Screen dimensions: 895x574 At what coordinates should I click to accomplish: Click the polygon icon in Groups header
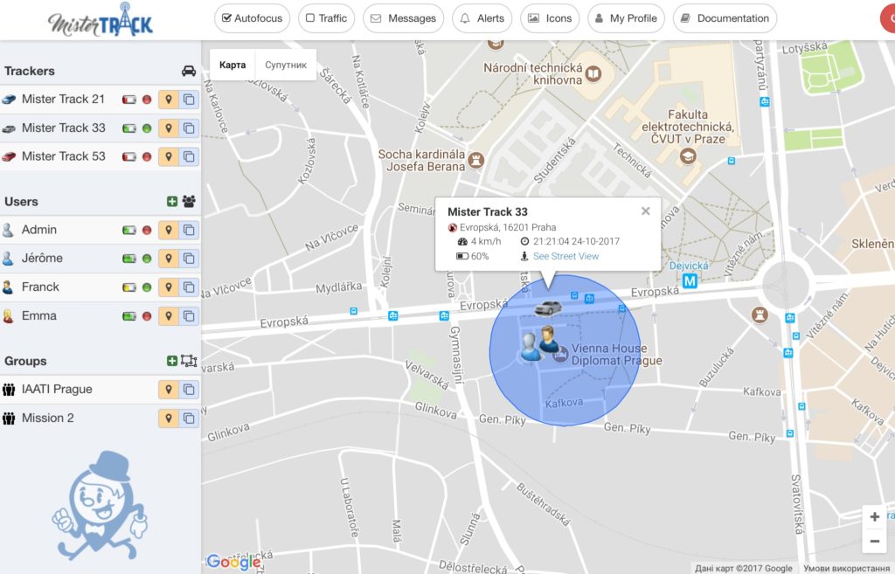(189, 361)
